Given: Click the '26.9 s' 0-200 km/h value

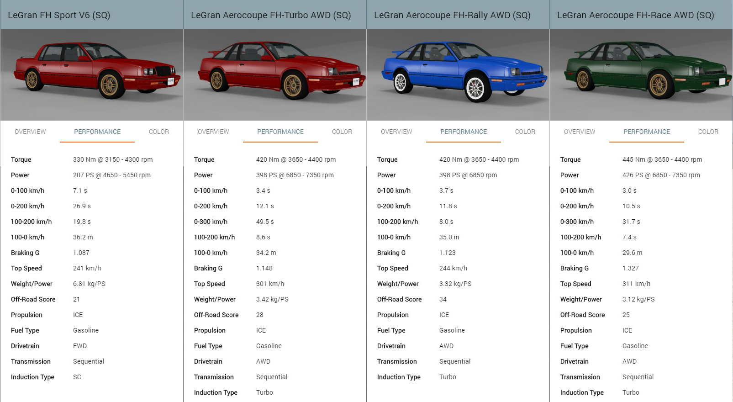Looking at the screenshot, I should (82, 206).
